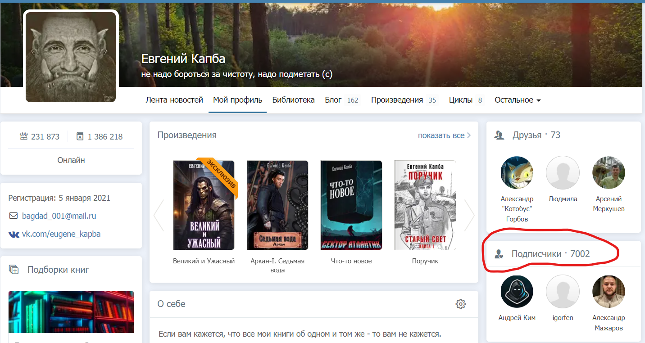Viewport: 645px width, 343px height.
Task: Click the crown rating icon
Action: coord(24,136)
